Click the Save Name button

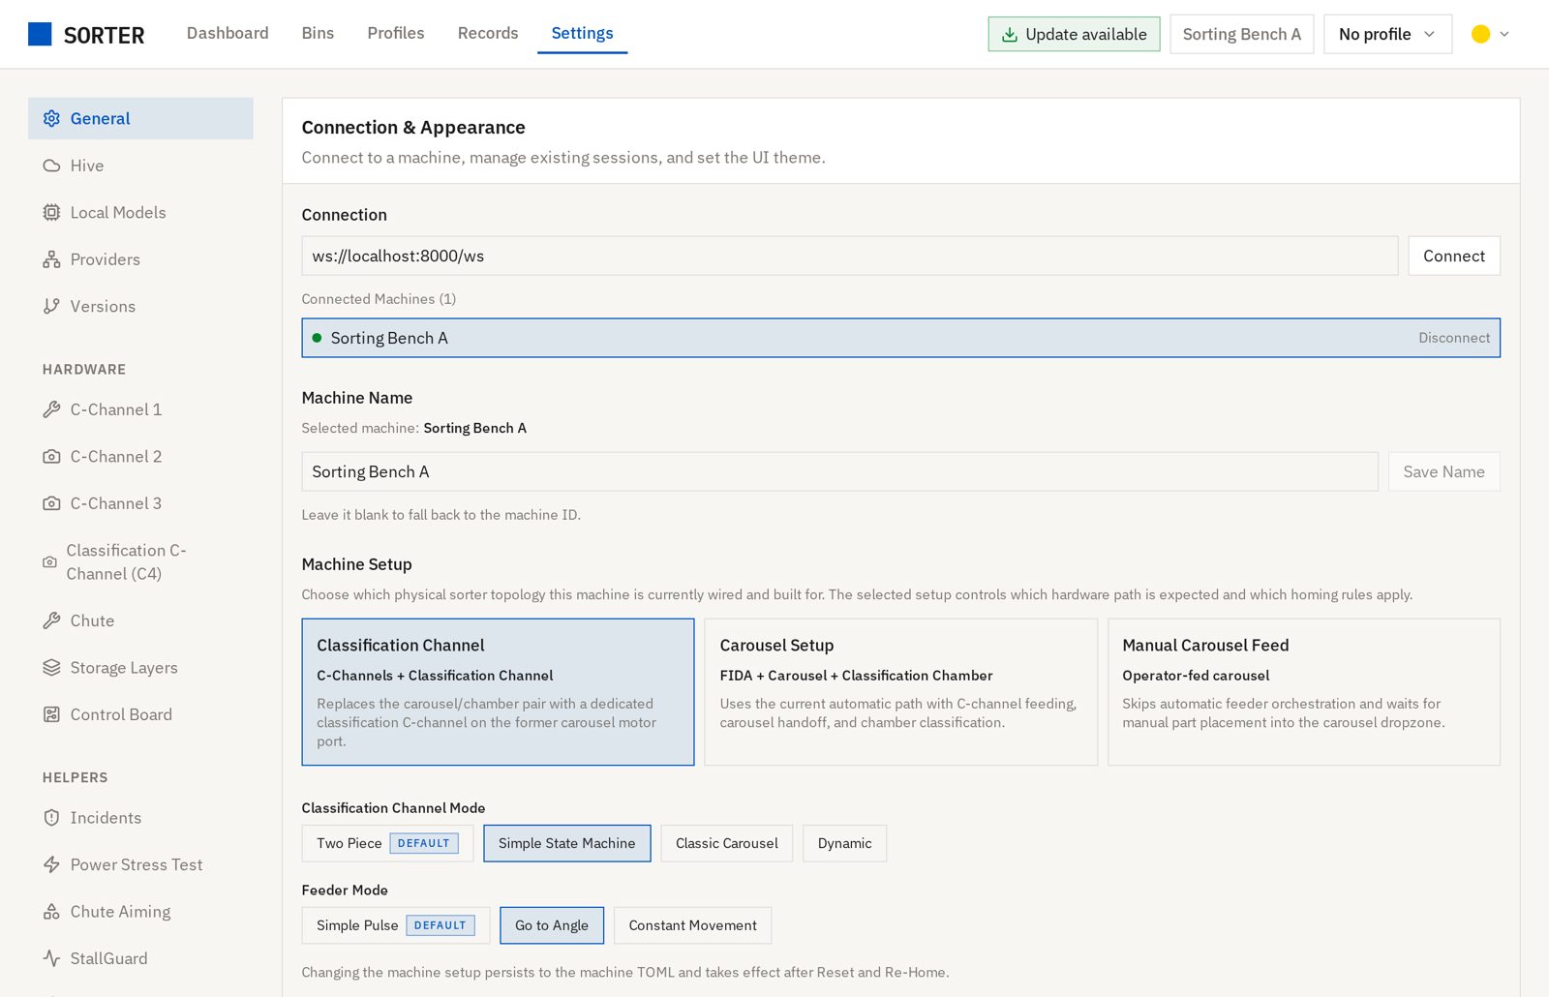(x=1443, y=471)
